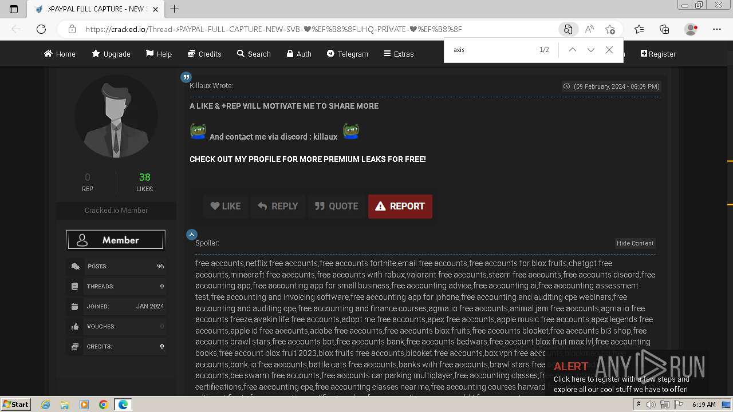
Task: Click the find box containing 'axis'
Action: coord(492,50)
